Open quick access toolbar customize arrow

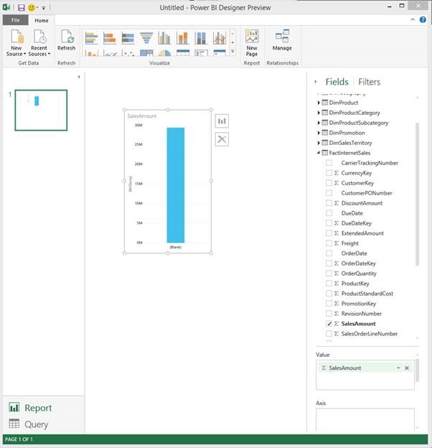(44, 8)
